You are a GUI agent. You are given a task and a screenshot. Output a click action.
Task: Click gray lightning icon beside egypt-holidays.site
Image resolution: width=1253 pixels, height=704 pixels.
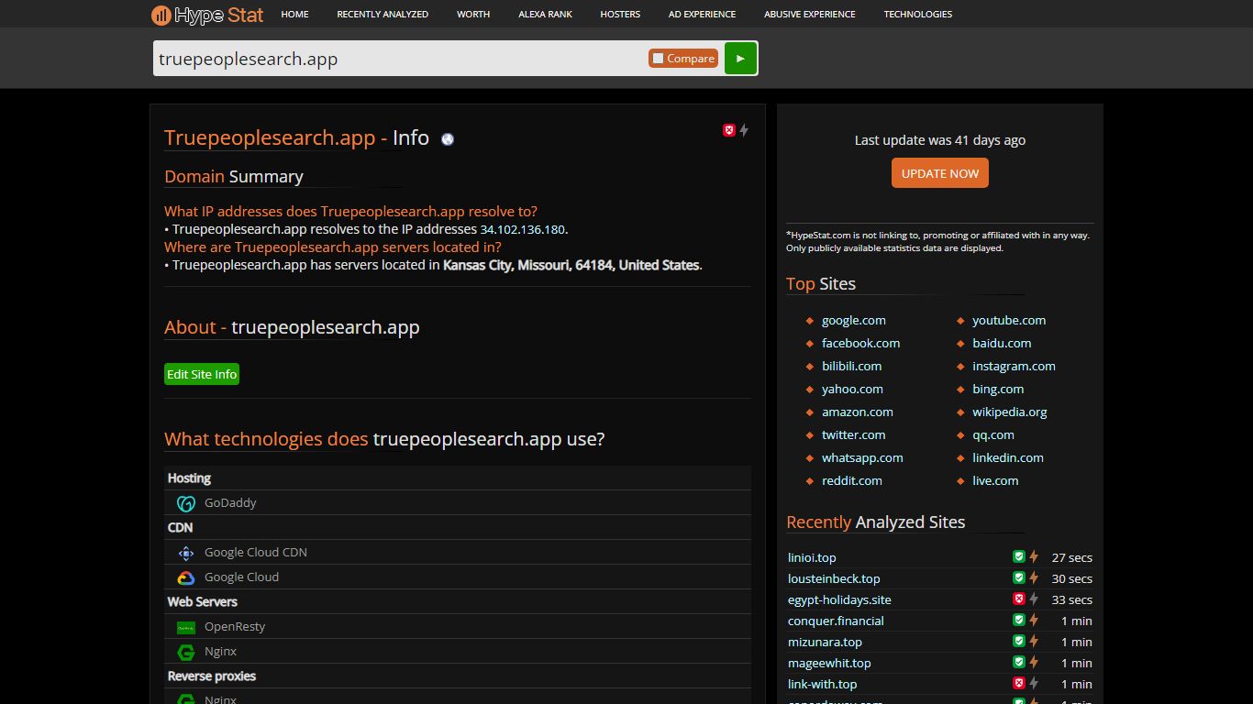[x=1034, y=599]
